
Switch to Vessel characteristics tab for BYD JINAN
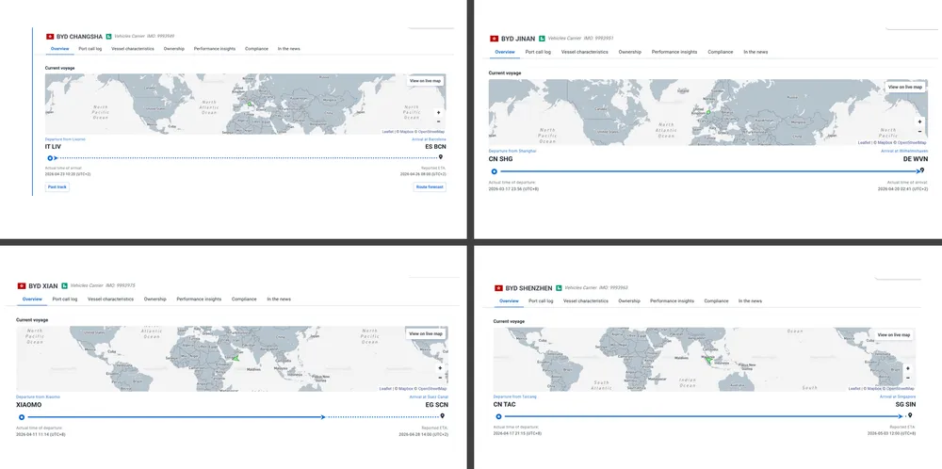(585, 52)
